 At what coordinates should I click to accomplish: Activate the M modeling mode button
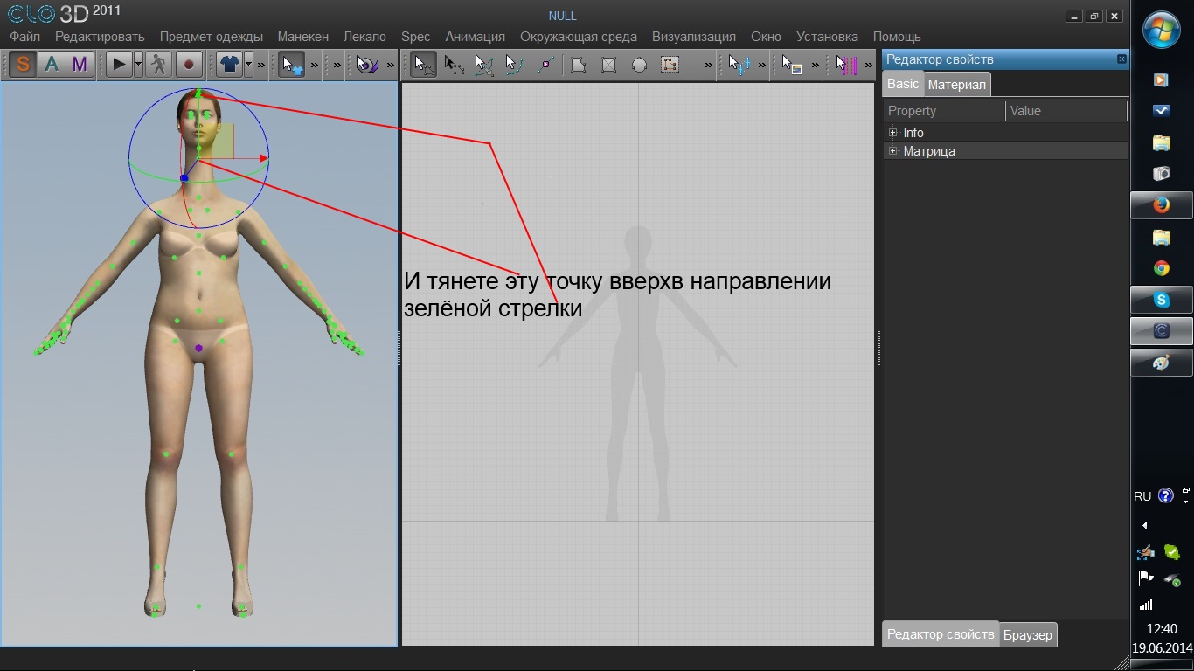point(80,64)
